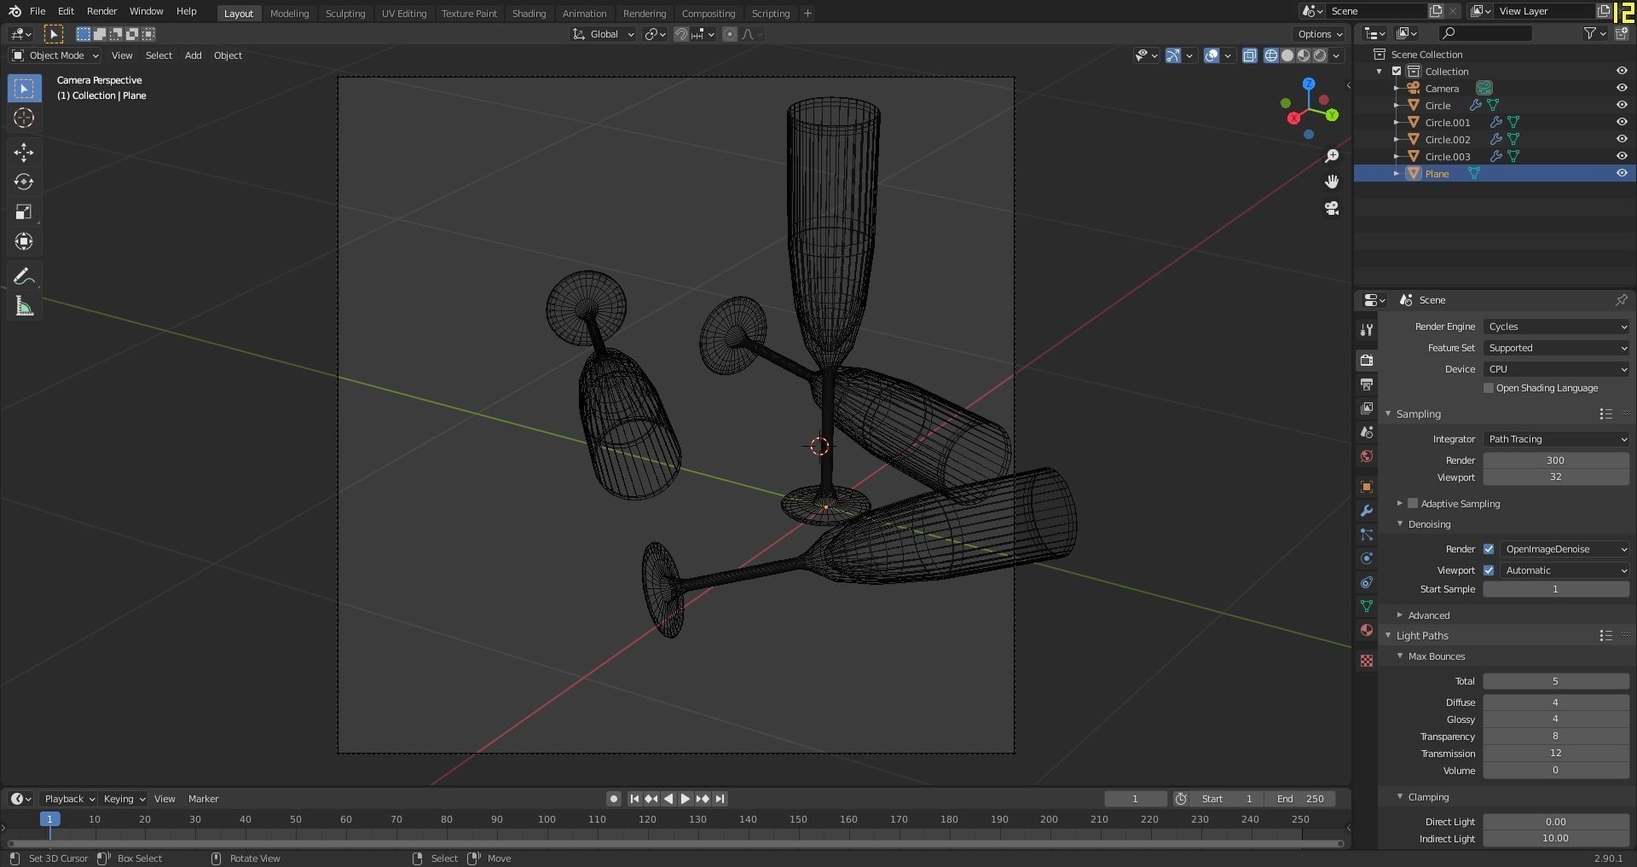1637x867 pixels.
Task: Hide Circle.003 in the outliner
Action: [1622, 156]
